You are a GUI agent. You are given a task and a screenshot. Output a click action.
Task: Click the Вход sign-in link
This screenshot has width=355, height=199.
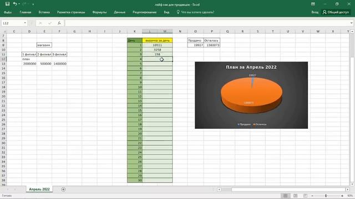pos(315,12)
